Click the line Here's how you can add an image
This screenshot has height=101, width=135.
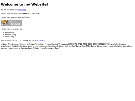[15, 17]
